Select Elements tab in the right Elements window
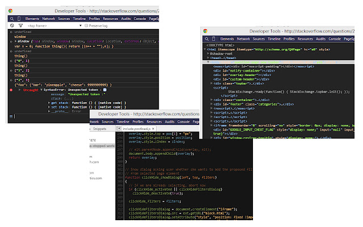 coord(227,39)
